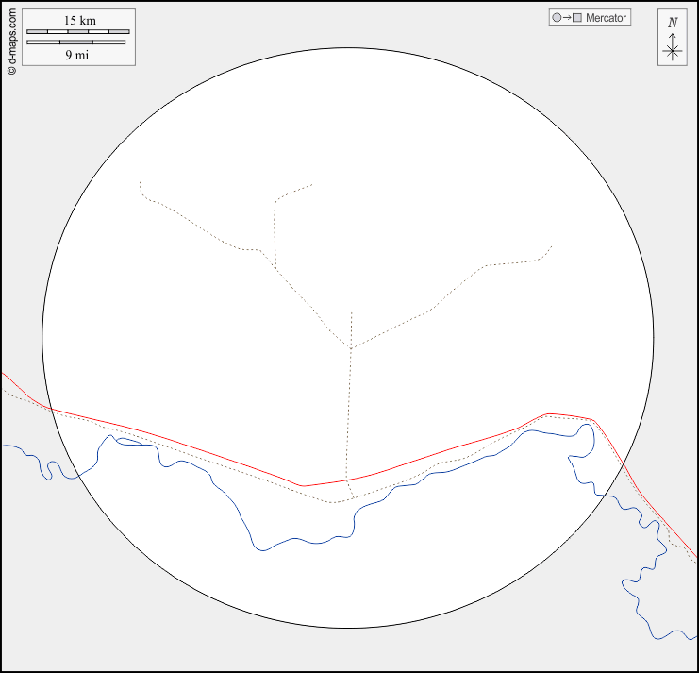Click the circle icon in Mercator legend
Image resolution: width=699 pixels, height=673 pixels.
point(557,18)
